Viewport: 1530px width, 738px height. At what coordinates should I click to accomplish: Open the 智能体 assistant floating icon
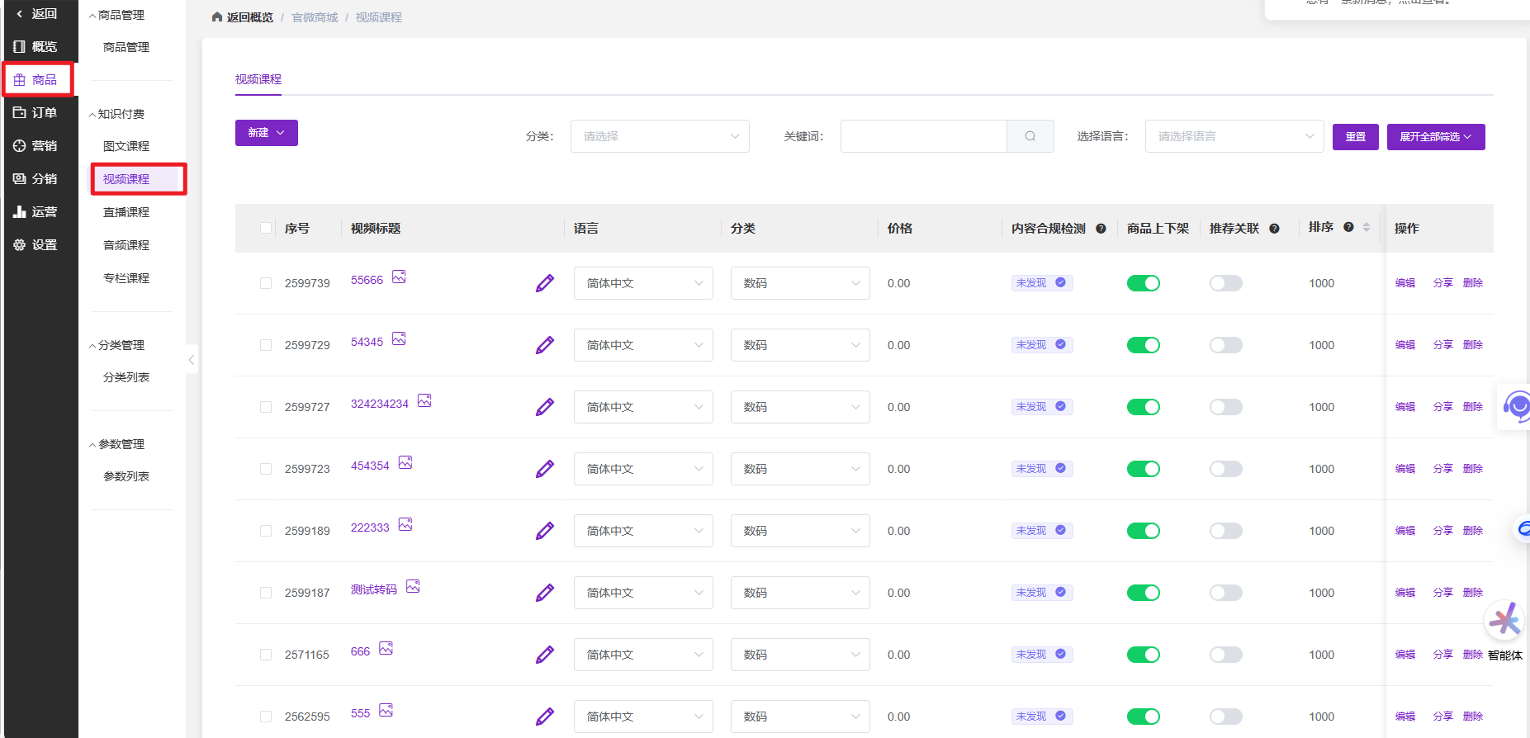point(1504,621)
